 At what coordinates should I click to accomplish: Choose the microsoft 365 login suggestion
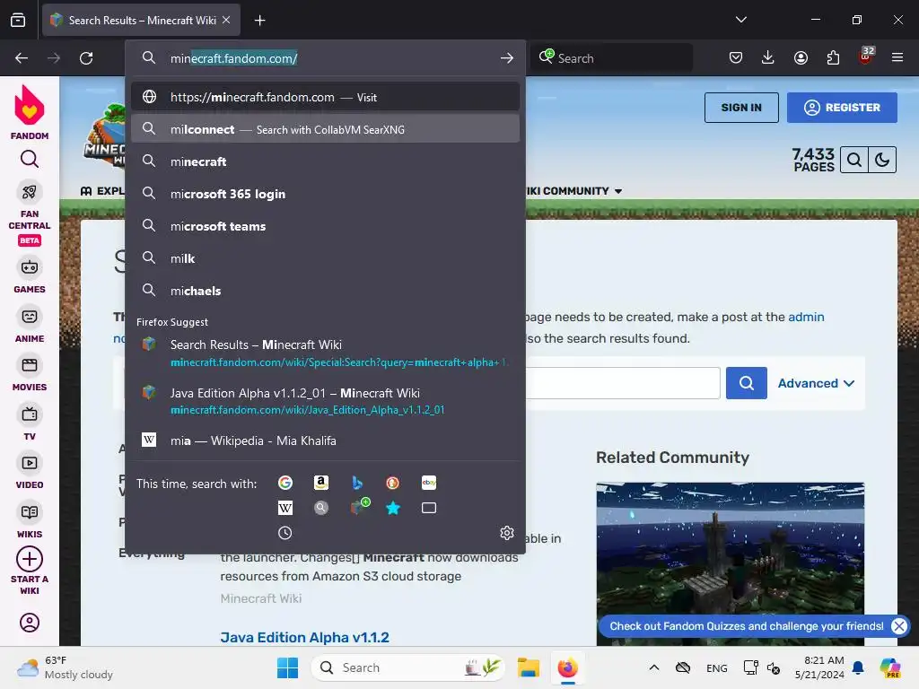pyautogui.click(x=325, y=194)
